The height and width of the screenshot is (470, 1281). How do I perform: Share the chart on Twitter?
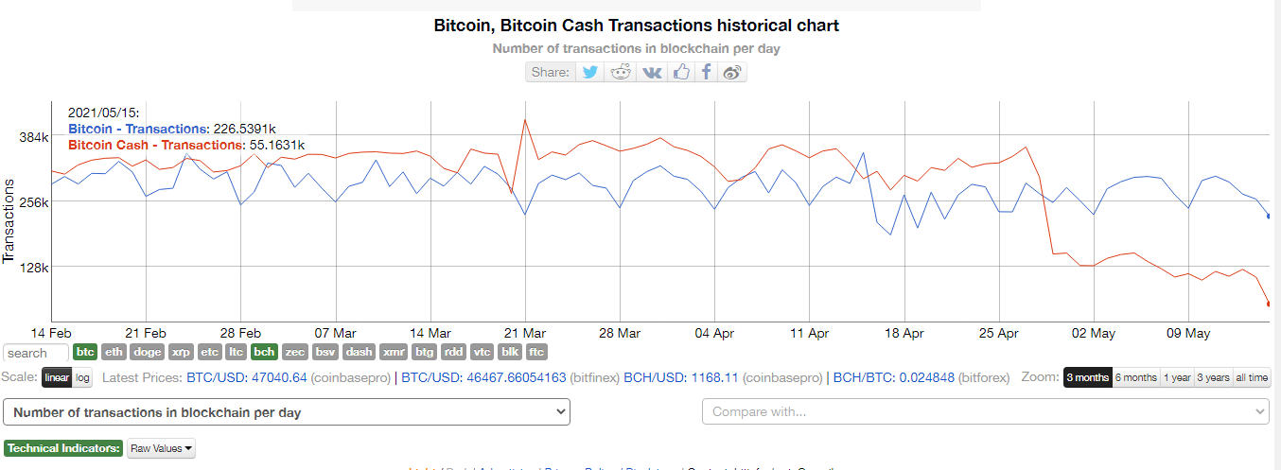click(590, 72)
